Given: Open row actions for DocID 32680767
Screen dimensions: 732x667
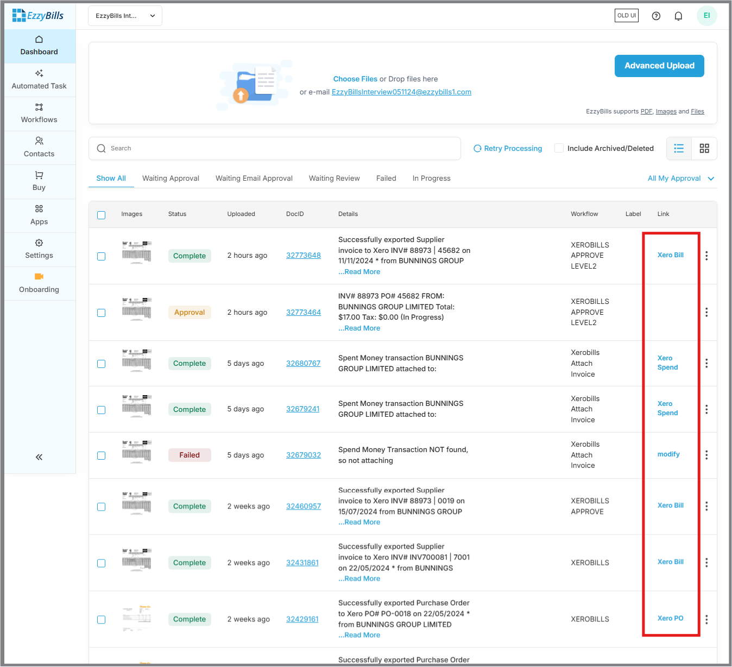Looking at the screenshot, I should click(706, 363).
